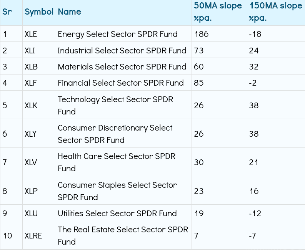Select the XLF symbol cell

point(31,83)
